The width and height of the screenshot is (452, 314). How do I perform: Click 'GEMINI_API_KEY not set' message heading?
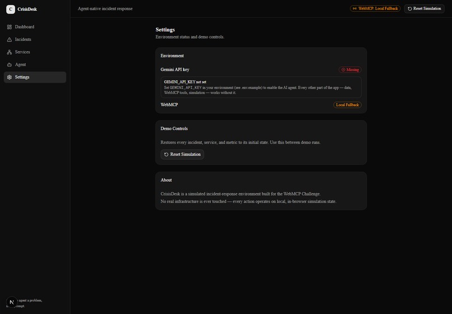point(185,82)
